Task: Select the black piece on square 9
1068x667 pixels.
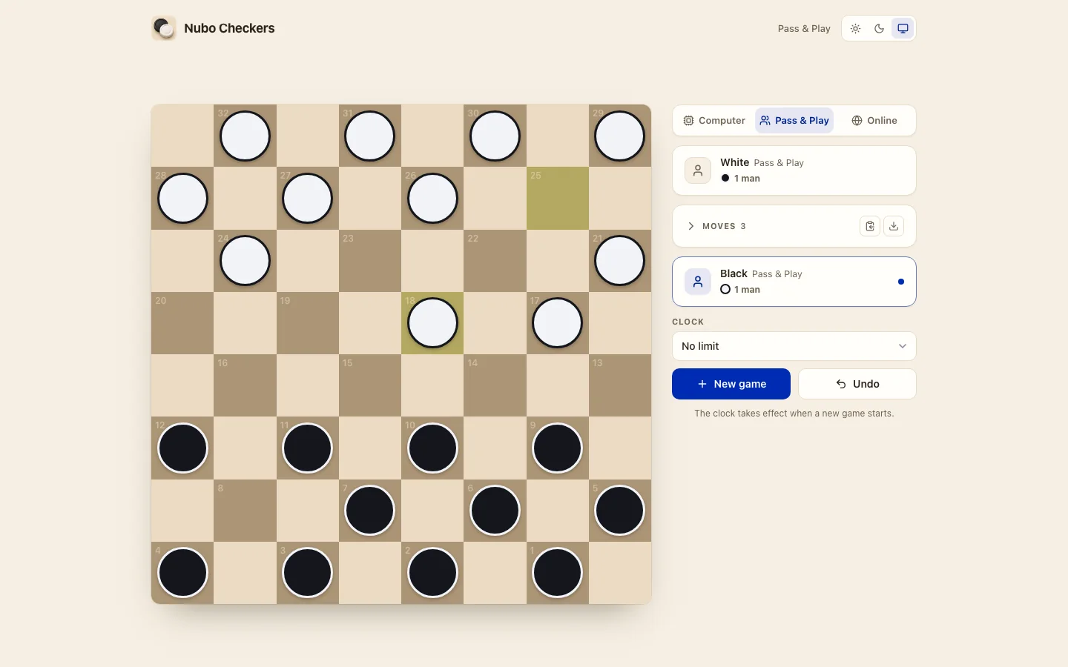Action: 558,448
